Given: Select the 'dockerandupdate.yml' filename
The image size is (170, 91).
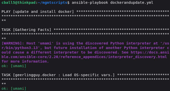Looking at the screenshot, I should (x=132, y=3).
